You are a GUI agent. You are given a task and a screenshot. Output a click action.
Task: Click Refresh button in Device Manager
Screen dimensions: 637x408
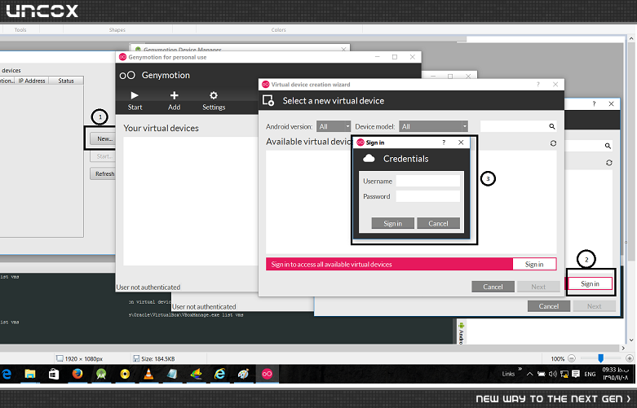pos(104,173)
